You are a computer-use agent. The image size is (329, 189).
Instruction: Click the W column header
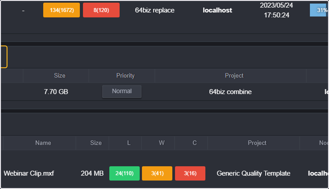[162, 143]
